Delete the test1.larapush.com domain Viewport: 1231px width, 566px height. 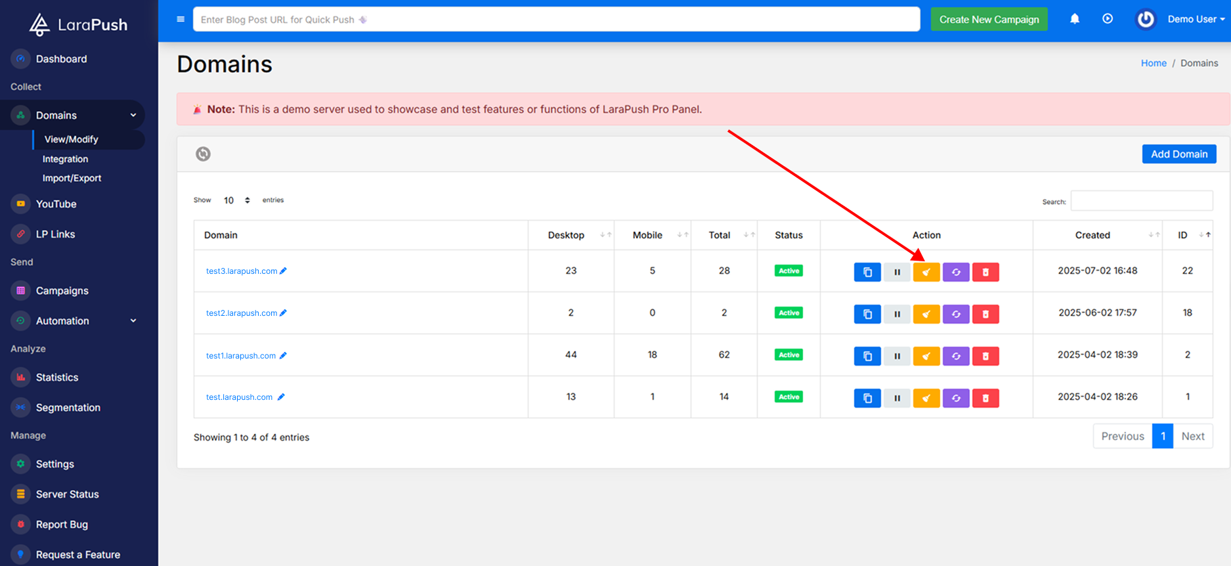point(985,356)
